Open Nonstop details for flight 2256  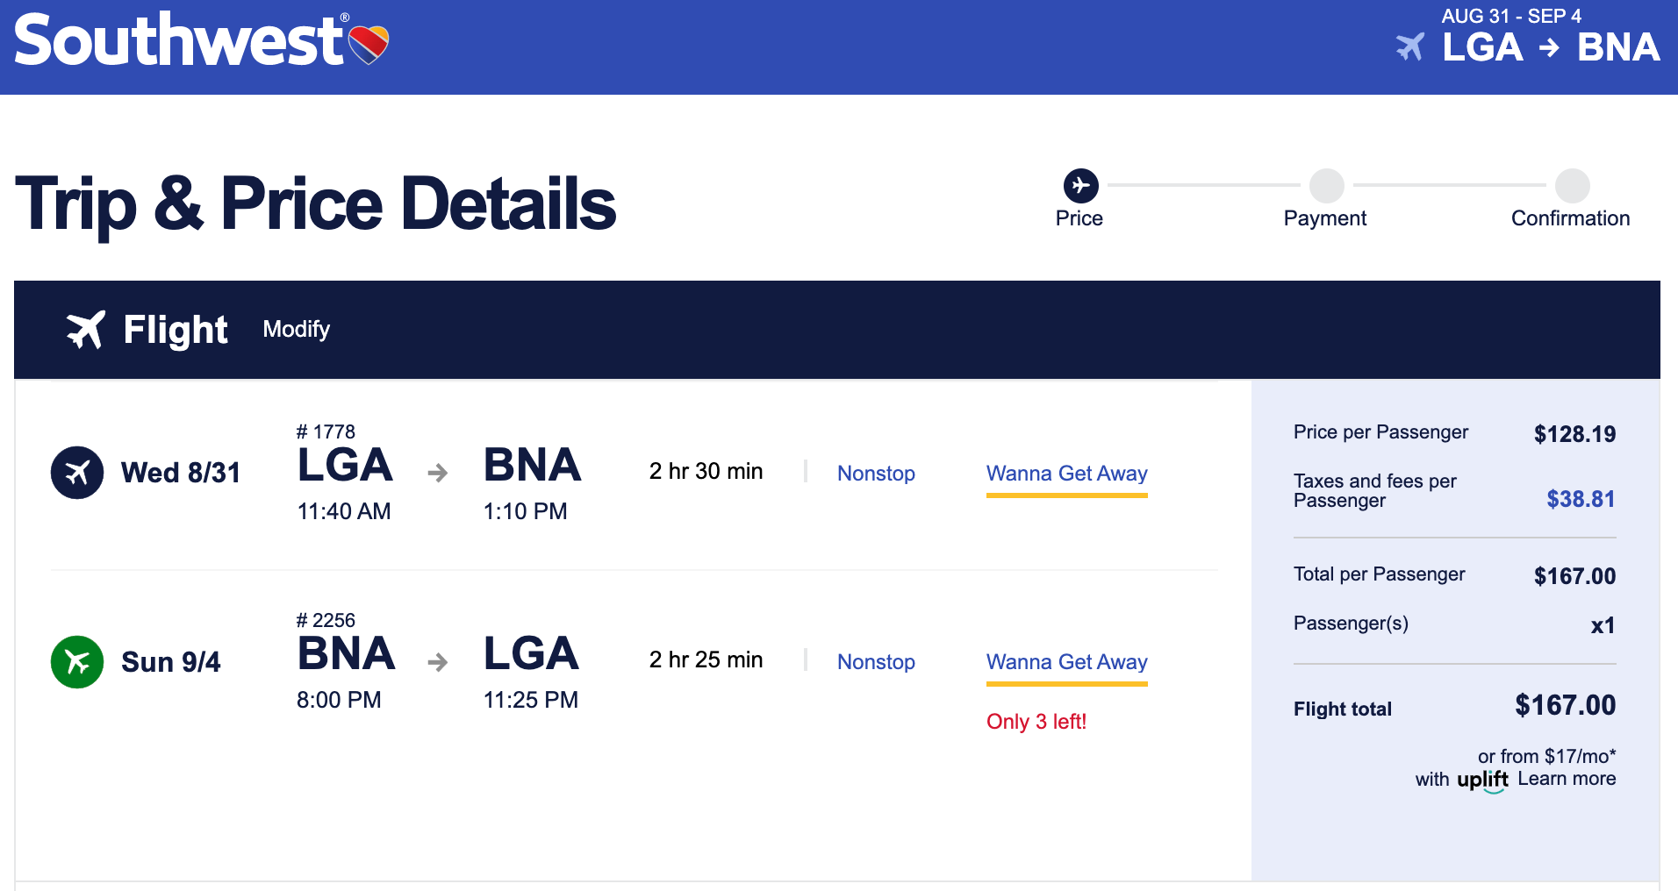click(x=875, y=662)
